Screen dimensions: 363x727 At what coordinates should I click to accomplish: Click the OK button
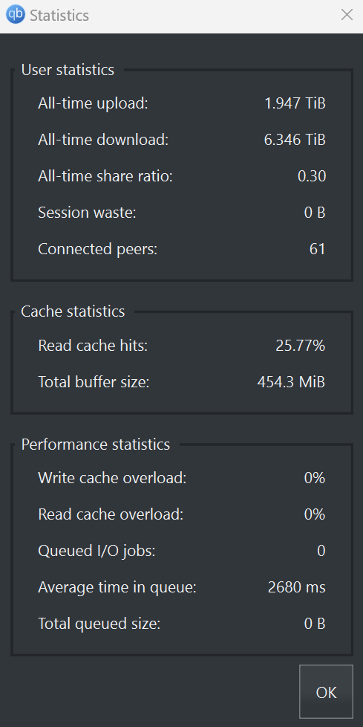pyautogui.click(x=327, y=691)
